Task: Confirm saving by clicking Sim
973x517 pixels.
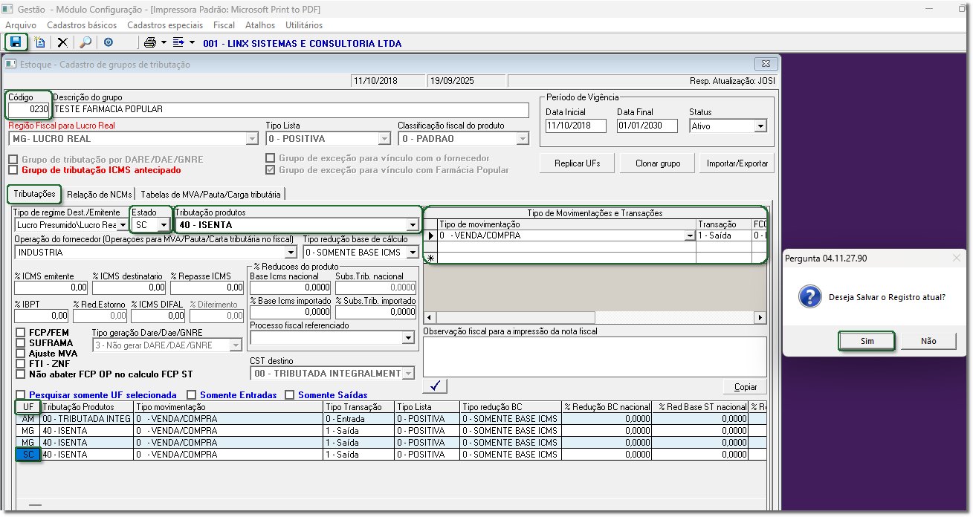Action: click(x=867, y=341)
